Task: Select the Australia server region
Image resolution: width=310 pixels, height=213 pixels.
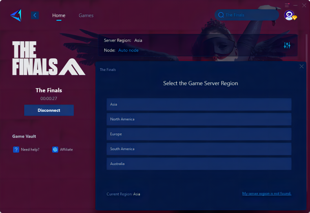Action: [199, 164]
